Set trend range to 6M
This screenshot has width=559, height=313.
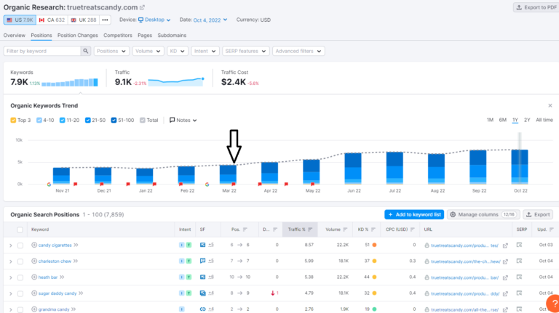[503, 120]
